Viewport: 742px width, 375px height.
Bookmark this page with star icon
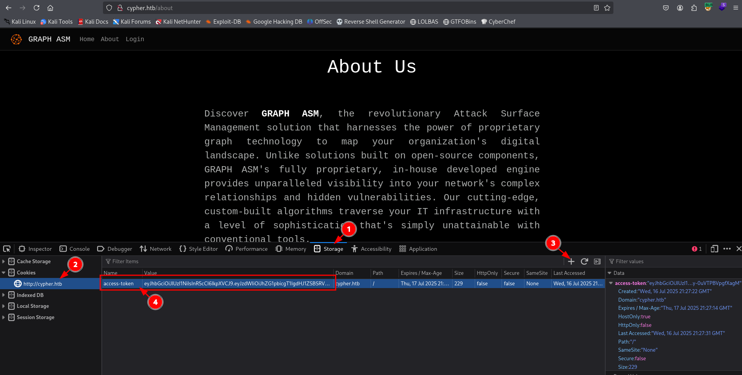click(607, 8)
